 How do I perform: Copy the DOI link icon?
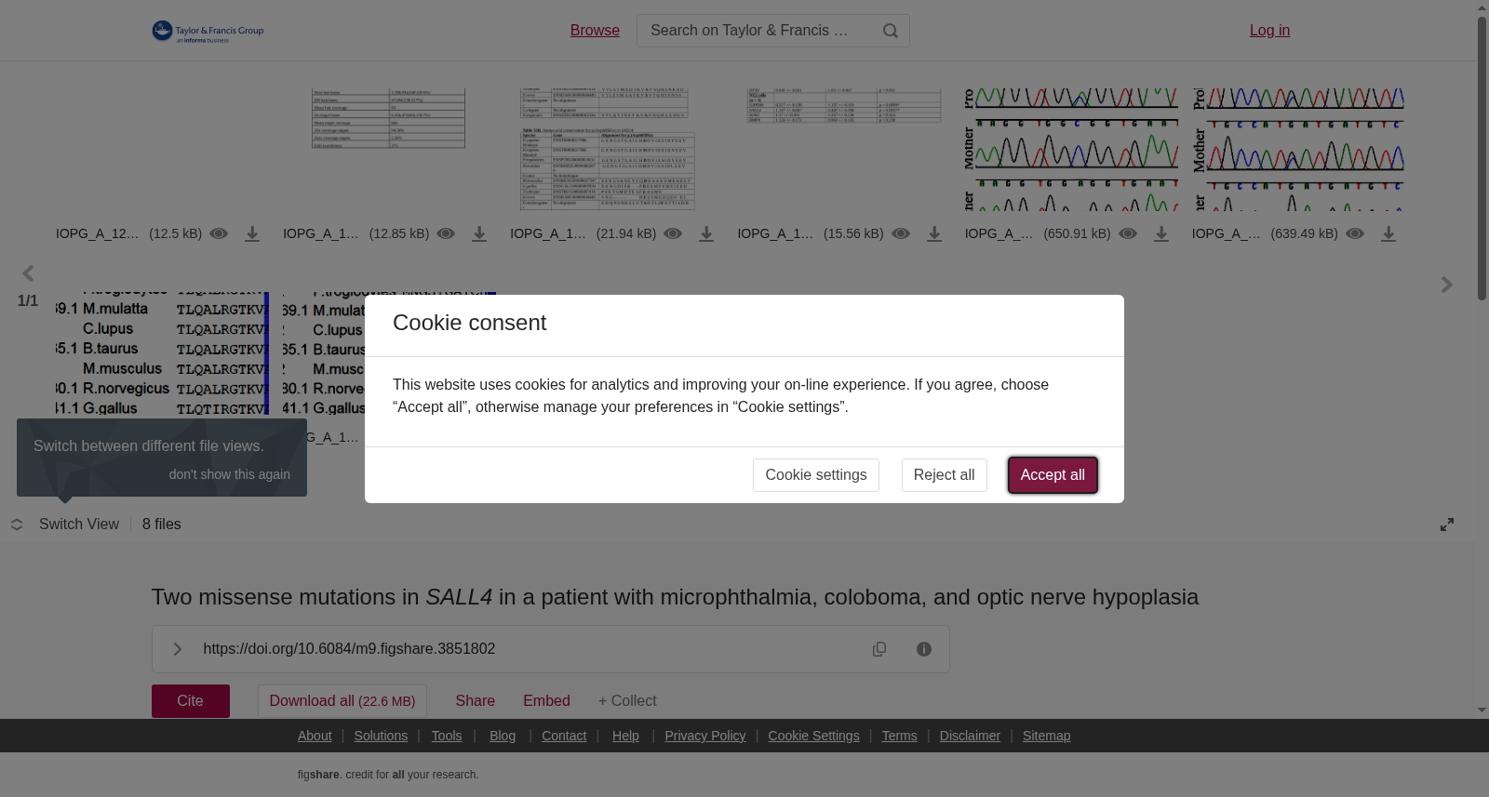pos(879,649)
